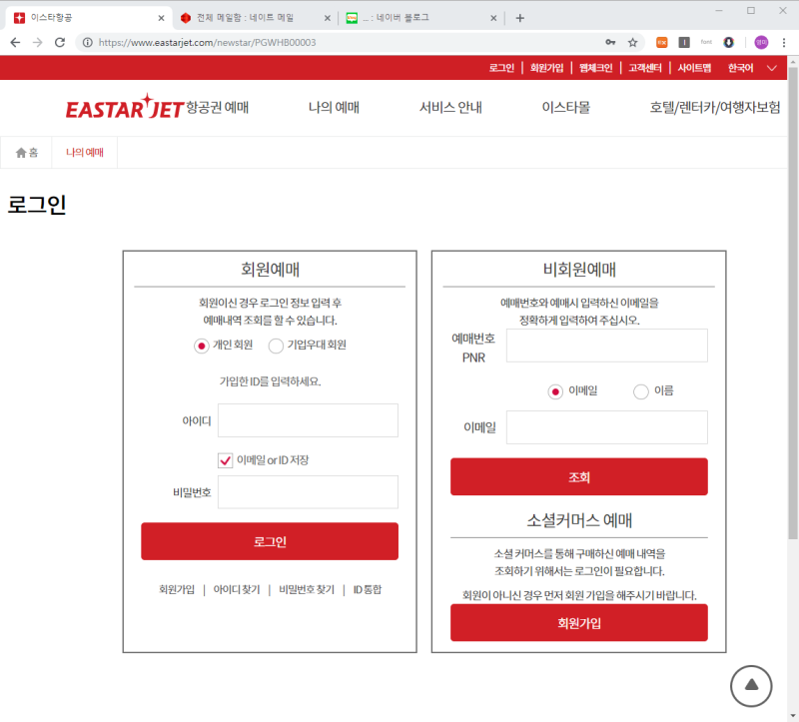
Task: Open Chrome's three-dot menu
Action: pos(784,42)
